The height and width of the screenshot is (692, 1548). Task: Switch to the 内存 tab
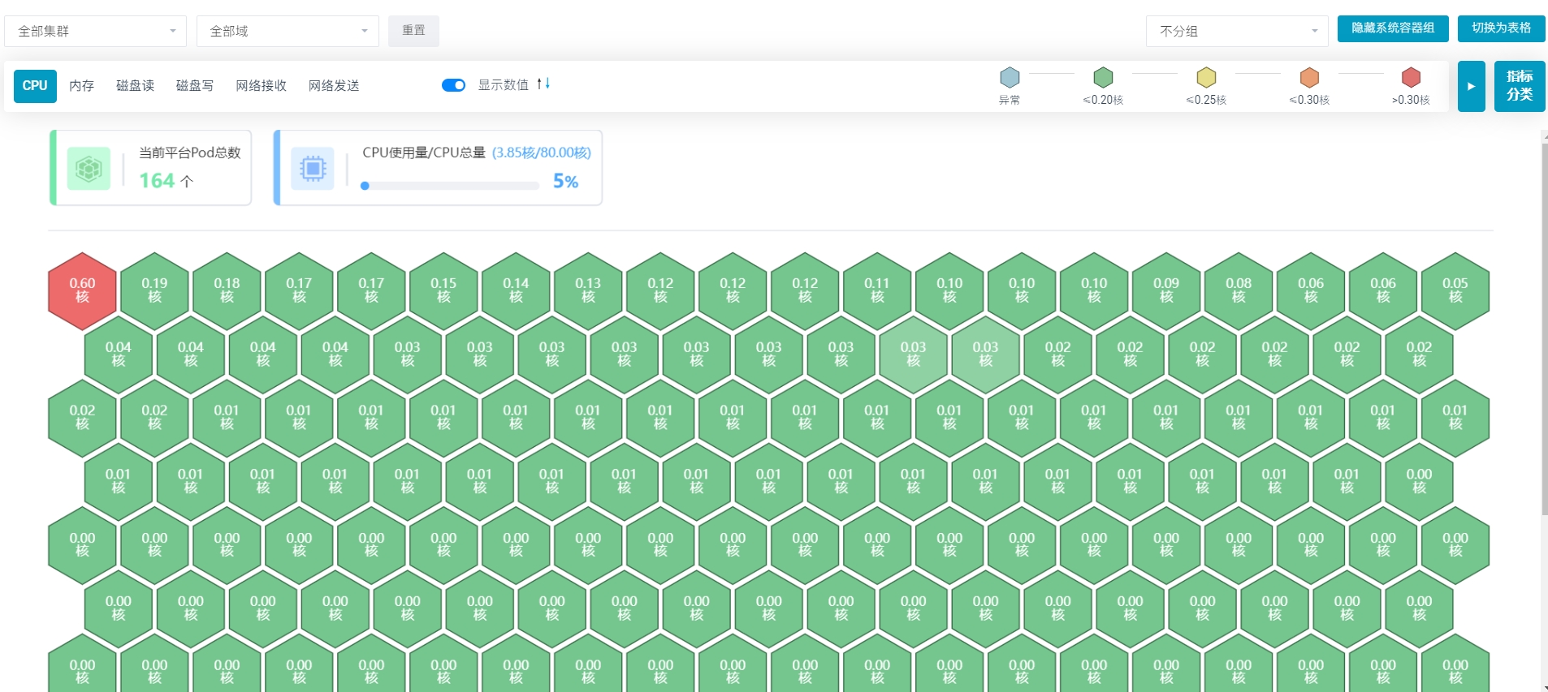pos(81,85)
